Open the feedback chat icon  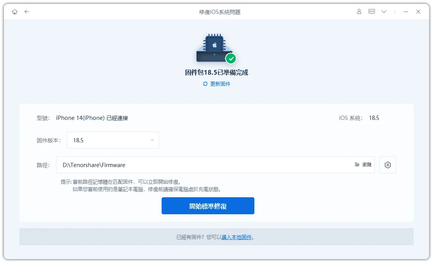tap(372, 12)
